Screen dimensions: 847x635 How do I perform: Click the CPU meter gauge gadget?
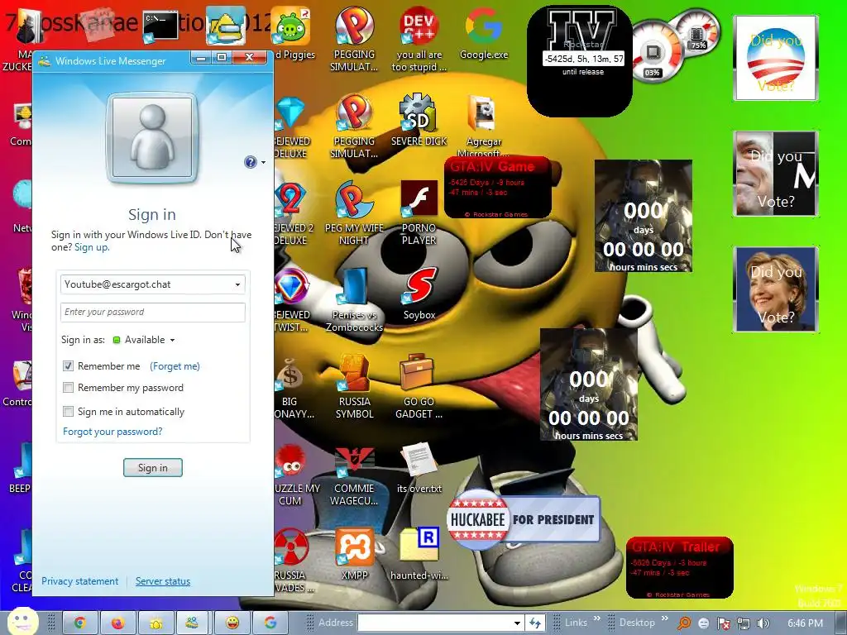point(655,53)
